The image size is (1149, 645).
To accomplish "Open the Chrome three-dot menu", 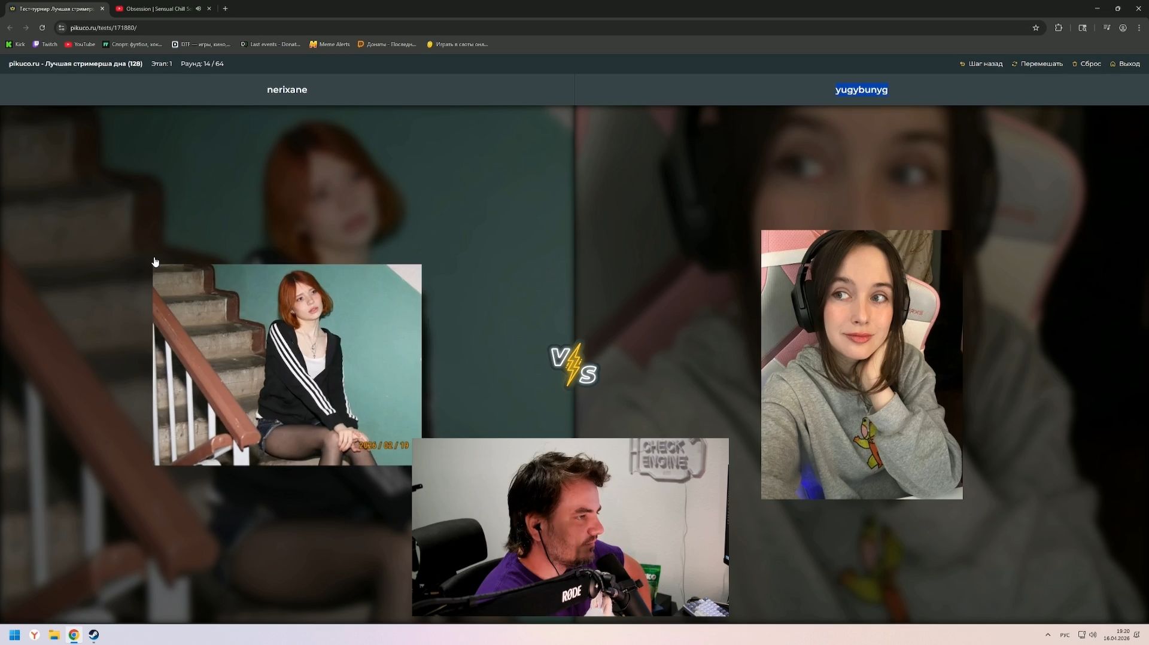I will [x=1139, y=28].
